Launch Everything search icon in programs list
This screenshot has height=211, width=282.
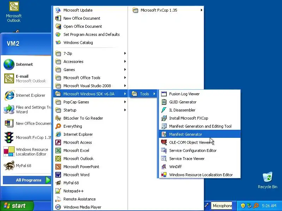click(x=58, y=126)
